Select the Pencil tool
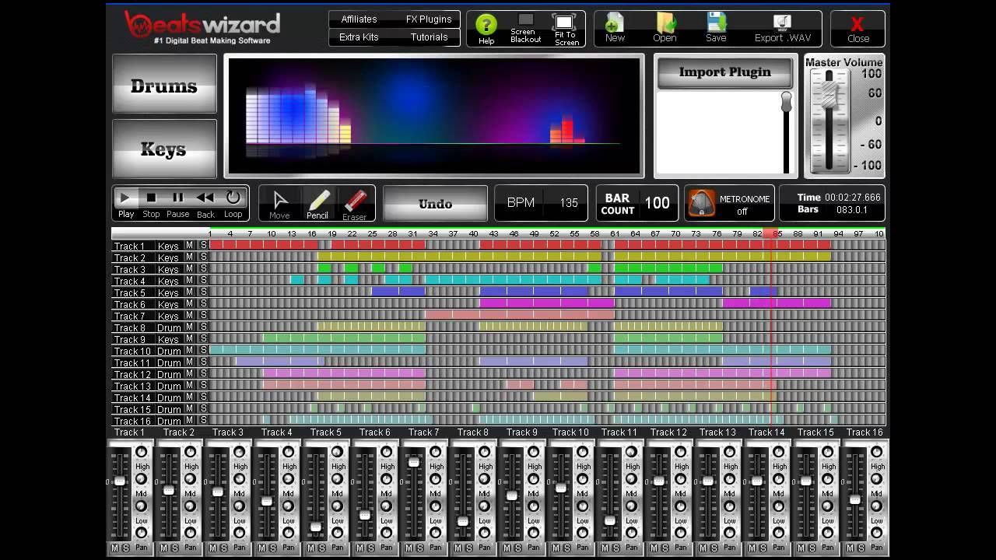The height and width of the screenshot is (560, 996). click(x=317, y=202)
